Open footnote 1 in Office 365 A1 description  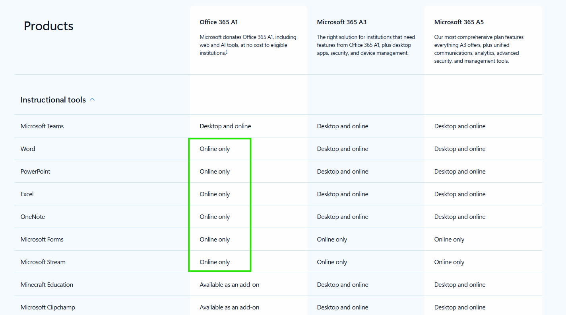[x=227, y=52]
